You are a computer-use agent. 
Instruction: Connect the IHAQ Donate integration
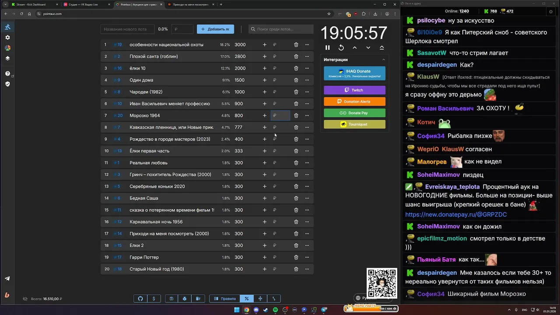[354, 73]
